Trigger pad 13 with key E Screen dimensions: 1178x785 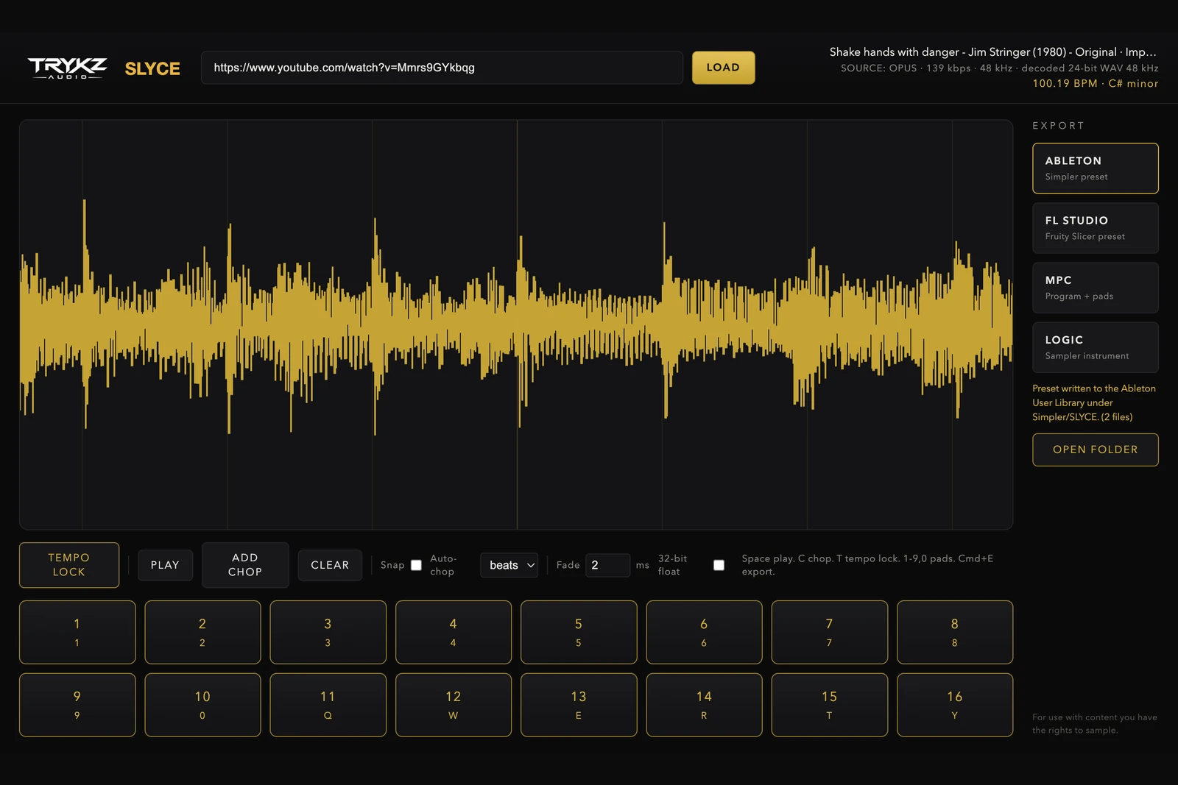[x=579, y=705]
